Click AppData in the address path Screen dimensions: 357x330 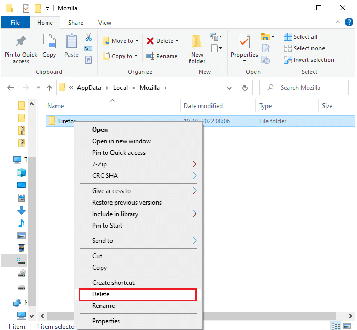click(89, 88)
